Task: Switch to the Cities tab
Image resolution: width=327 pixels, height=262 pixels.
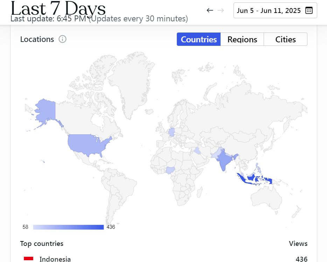Action: pyautogui.click(x=285, y=40)
